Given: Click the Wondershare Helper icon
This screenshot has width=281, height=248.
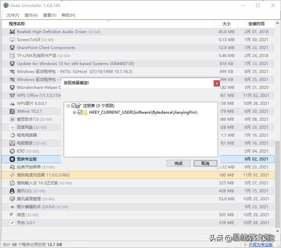Looking at the screenshot, I should point(12,88).
